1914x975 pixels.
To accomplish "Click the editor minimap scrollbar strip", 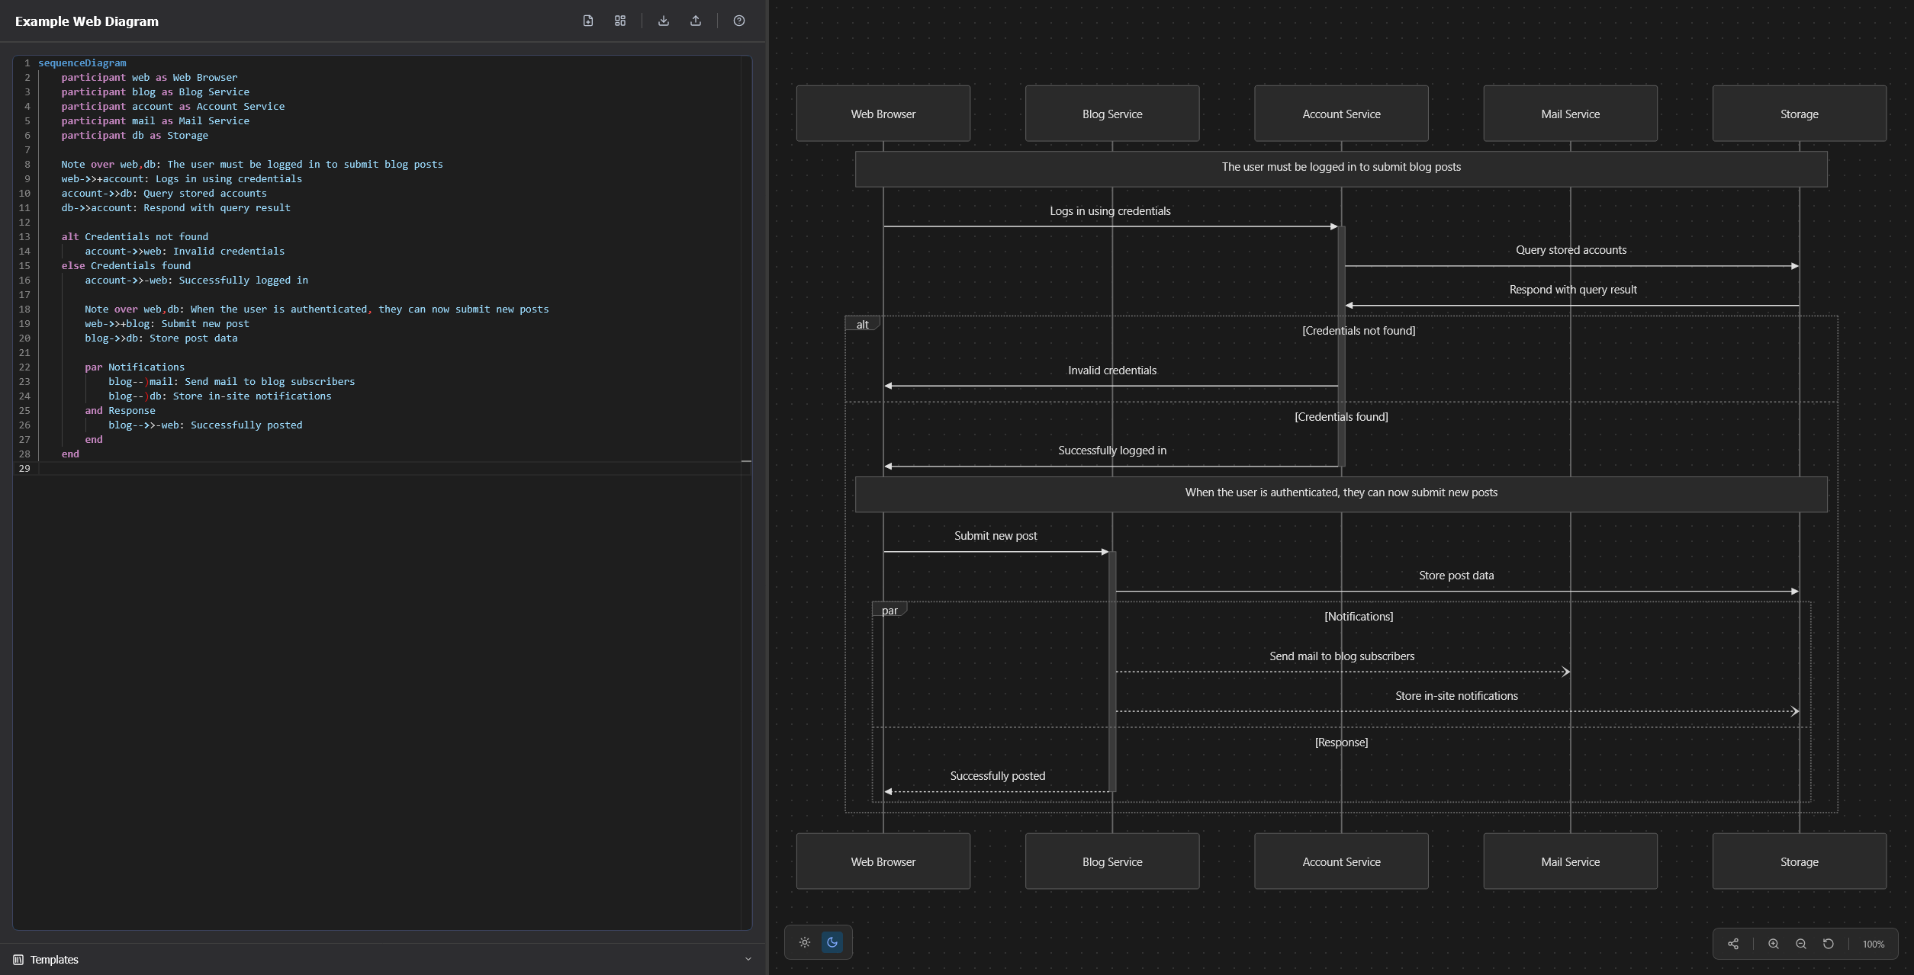I will click(746, 492).
